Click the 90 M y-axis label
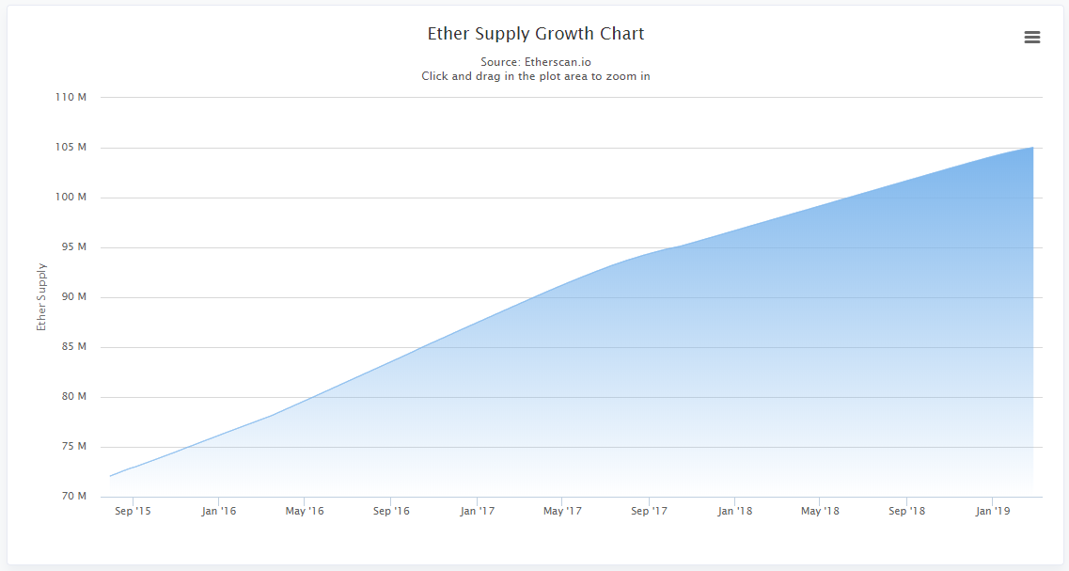This screenshot has height=571, width=1069. [73, 296]
